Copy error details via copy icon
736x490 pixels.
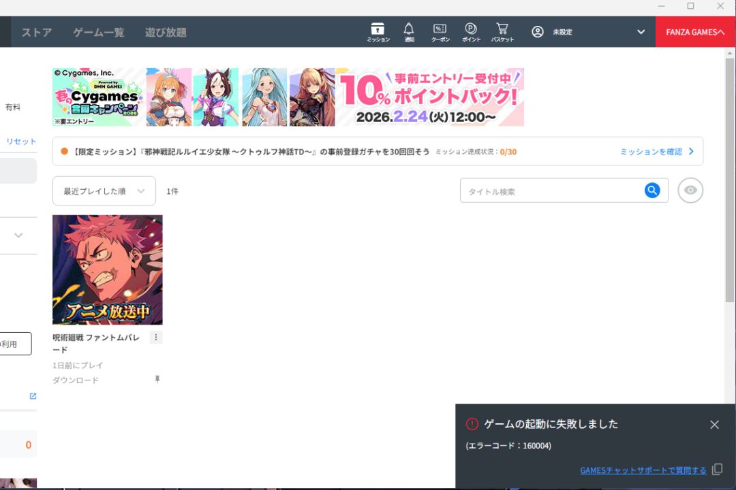pos(717,470)
